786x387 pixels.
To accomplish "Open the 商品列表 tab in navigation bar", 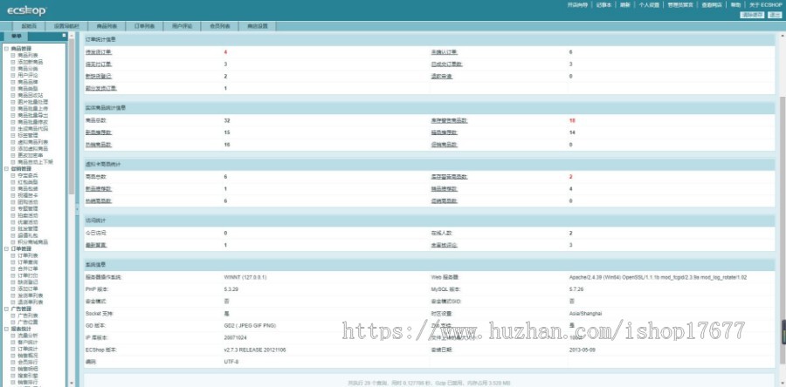I will click(107, 26).
